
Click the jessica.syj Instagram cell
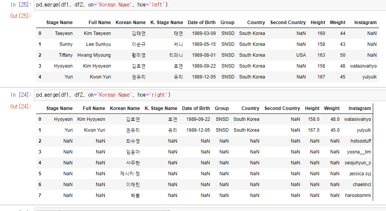pyautogui.click(x=360, y=174)
